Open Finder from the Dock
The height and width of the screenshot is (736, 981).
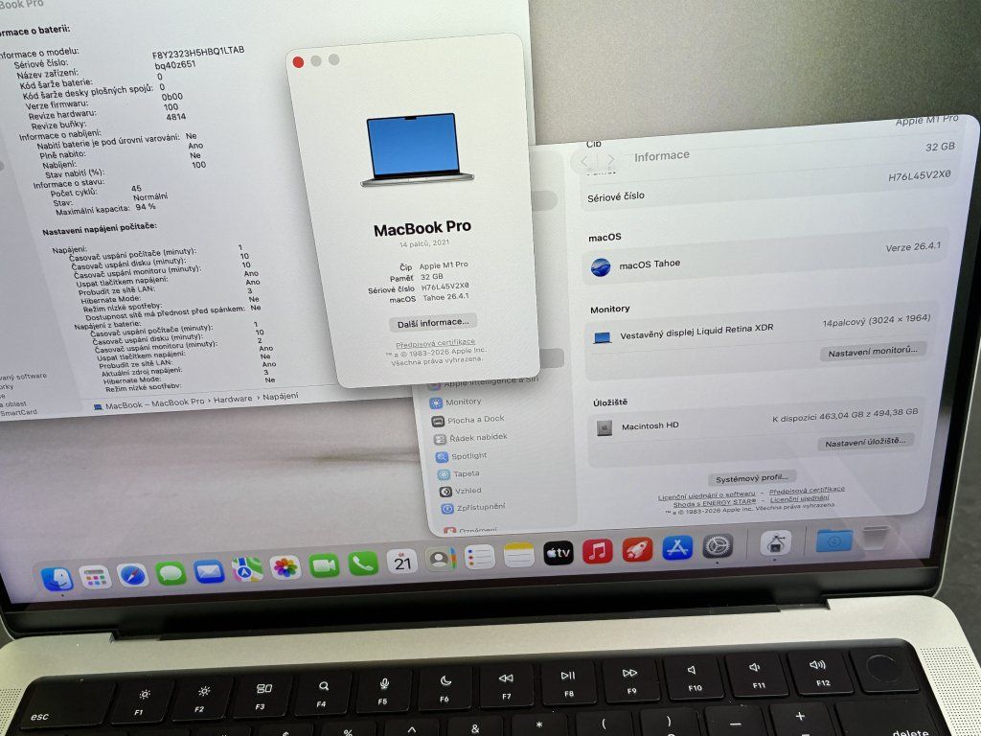coord(57,579)
